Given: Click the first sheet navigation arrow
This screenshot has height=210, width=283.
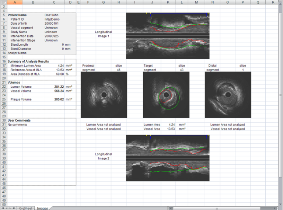Looking at the screenshot, I should click(3, 208).
